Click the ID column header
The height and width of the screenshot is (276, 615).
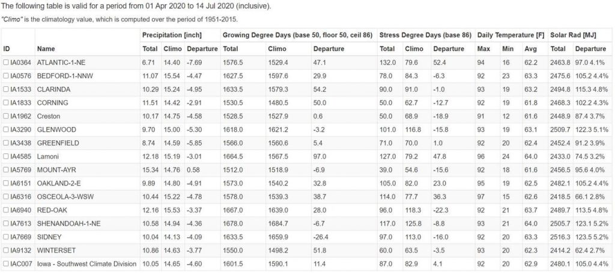coord(7,48)
